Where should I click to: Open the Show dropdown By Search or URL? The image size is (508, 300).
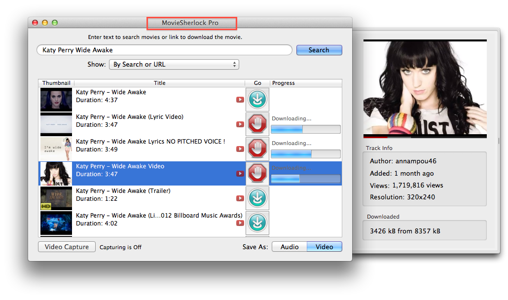coord(174,65)
